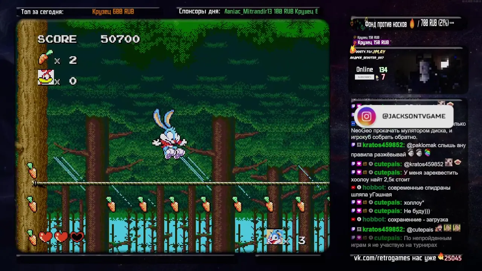Click the tightrope stretched across the forest
482x271 pixels.
click(x=181, y=183)
